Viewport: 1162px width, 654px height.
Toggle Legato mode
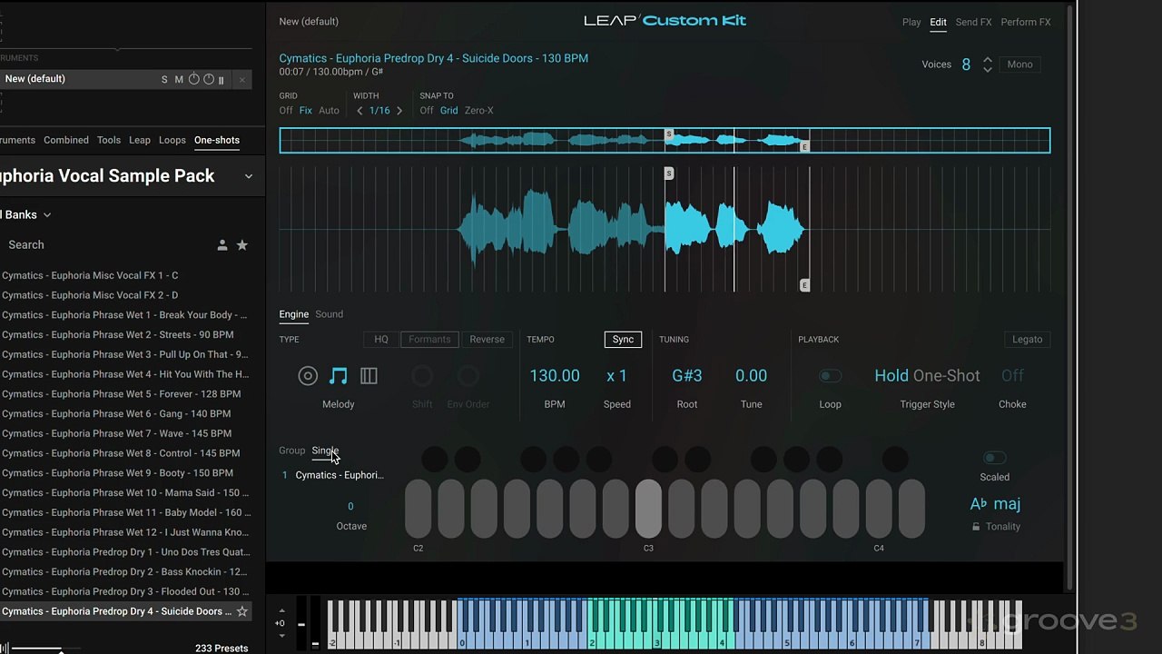(x=1028, y=340)
